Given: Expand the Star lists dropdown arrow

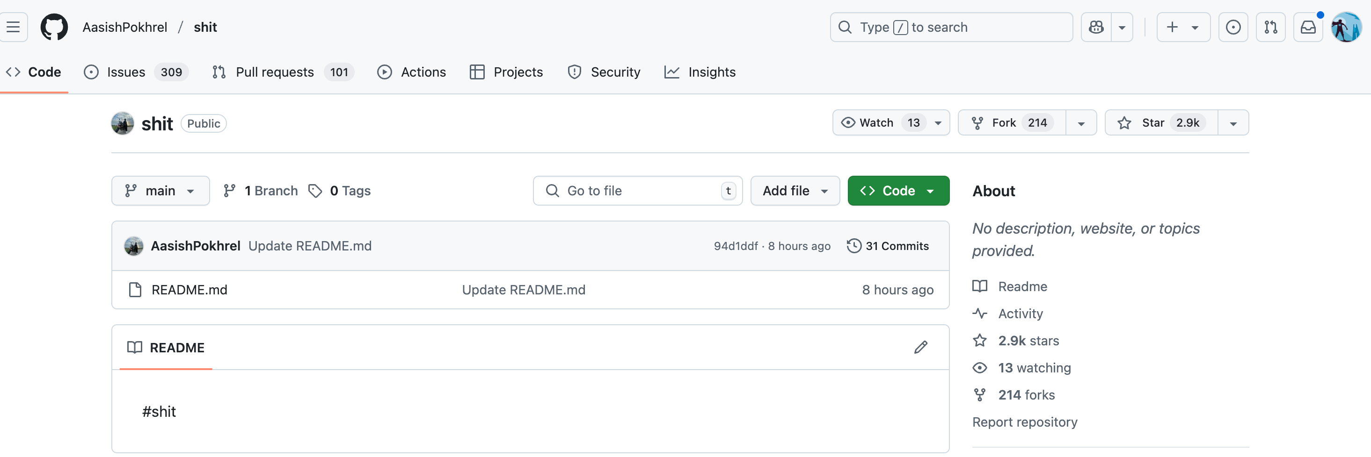Looking at the screenshot, I should [x=1233, y=123].
